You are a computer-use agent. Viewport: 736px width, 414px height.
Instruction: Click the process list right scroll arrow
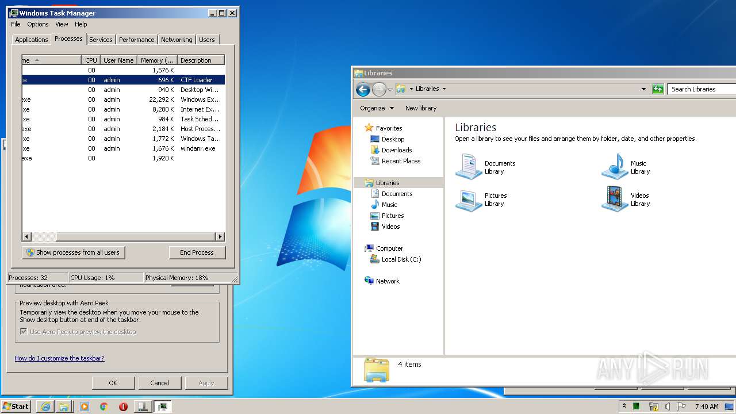point(220,236)
